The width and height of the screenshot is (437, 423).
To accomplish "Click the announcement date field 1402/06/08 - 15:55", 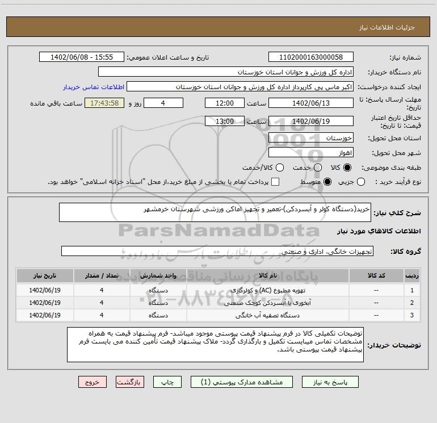I will tap(82, 57).
